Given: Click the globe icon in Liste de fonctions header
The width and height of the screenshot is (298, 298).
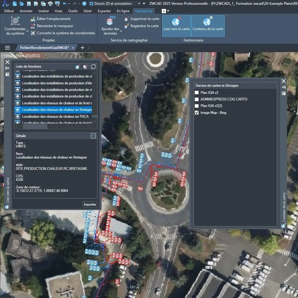Looking at the screenshot, I should [77, 67].
